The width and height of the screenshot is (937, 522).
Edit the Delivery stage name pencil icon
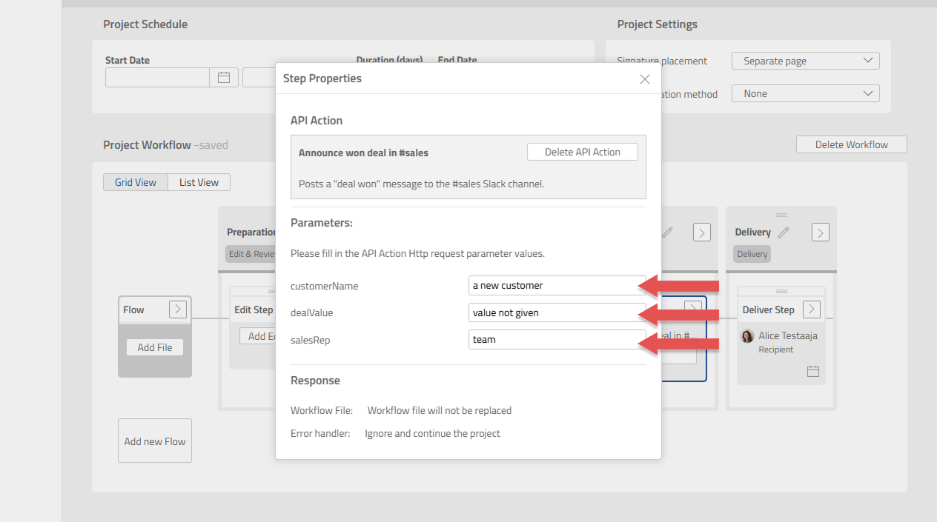point(784,232)
